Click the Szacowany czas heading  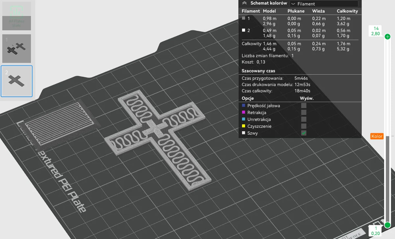(x=258, y=71)
